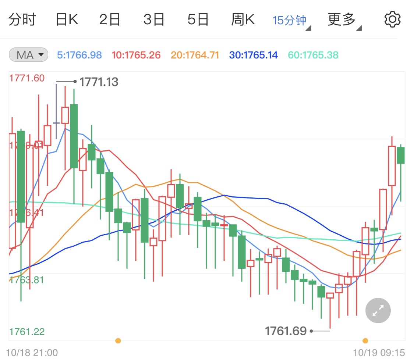Click the MA10 value 10:1765.26
This screenshot has height=364, width=414.
[x=136, y=55]
